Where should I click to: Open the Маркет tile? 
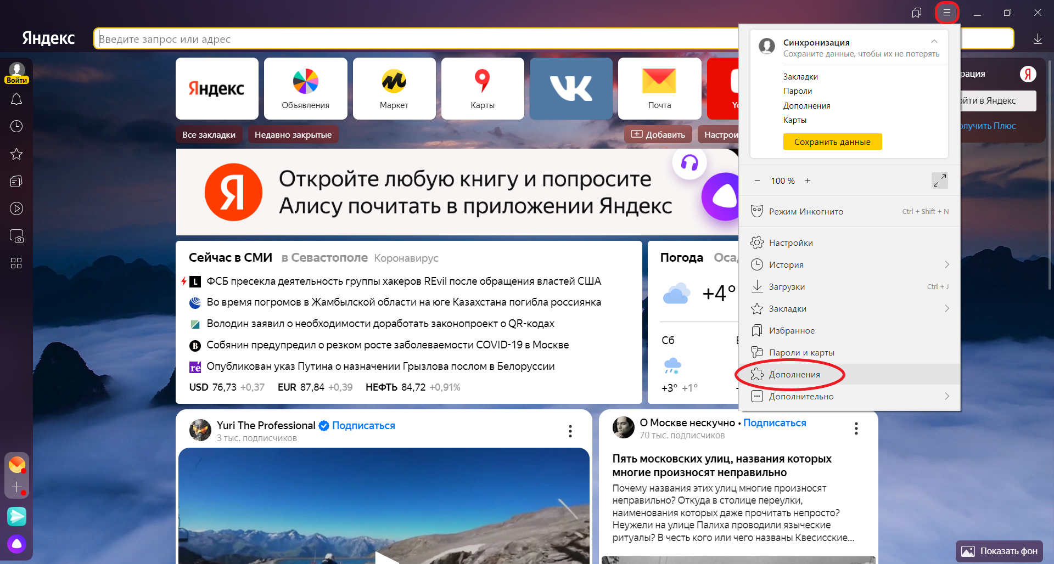tap(394, 88)
